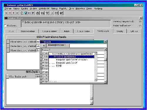
Task: Save record using the diskette icon
Action: point(26,13)
